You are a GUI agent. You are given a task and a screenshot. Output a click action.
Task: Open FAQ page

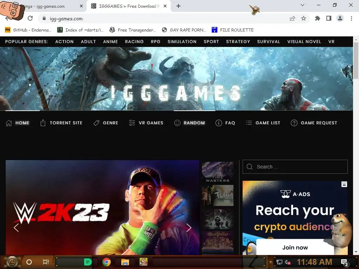click(225, 123)
